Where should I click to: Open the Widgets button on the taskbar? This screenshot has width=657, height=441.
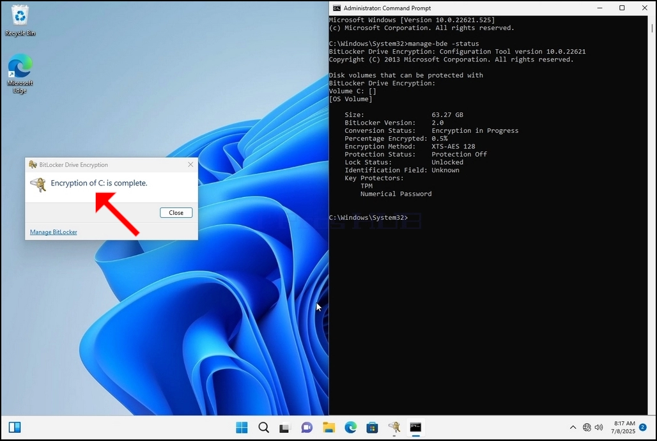click(x=15, y=427)
